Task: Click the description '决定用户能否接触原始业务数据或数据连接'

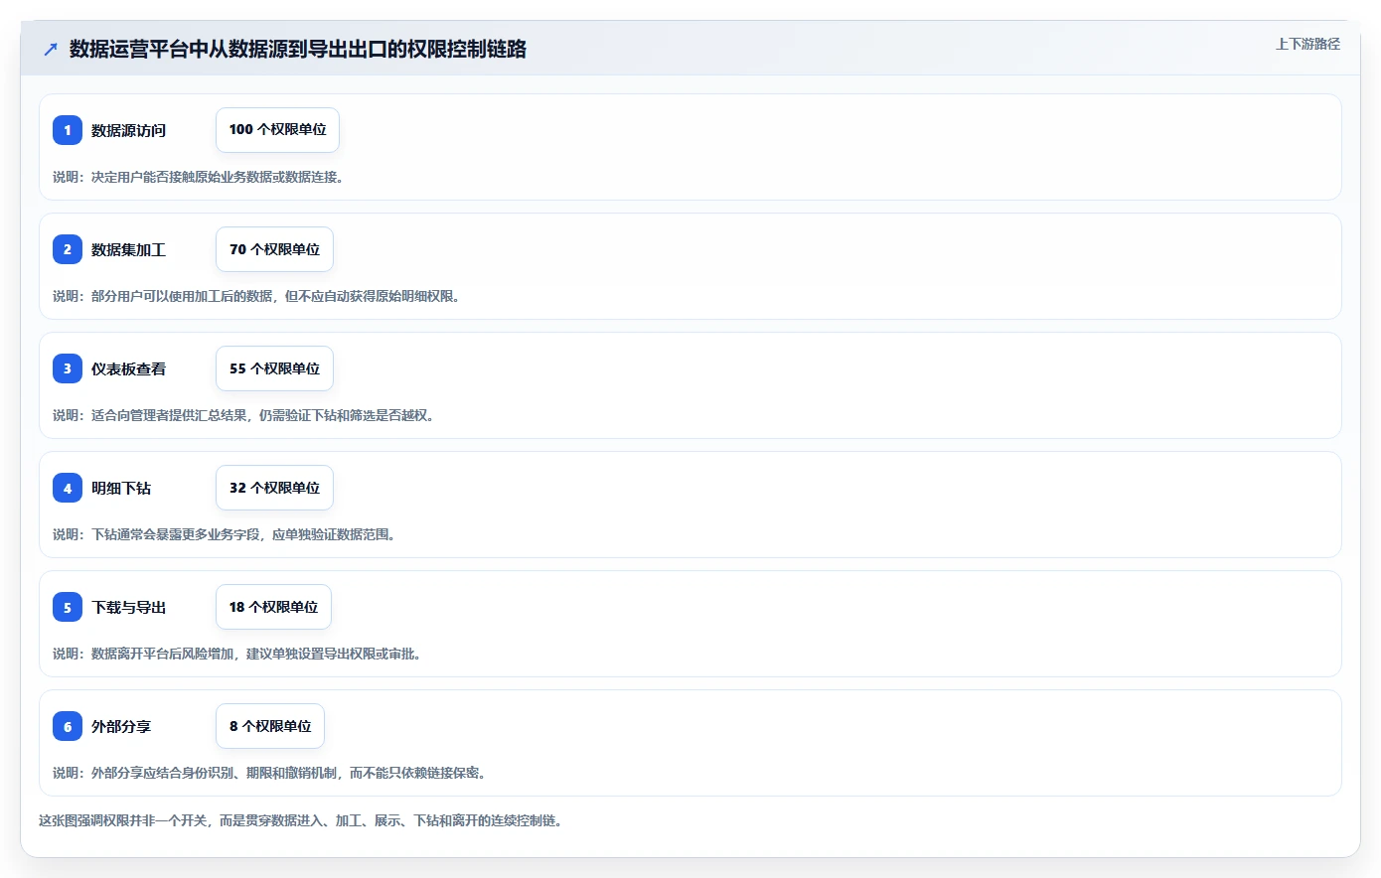Action: 198,177
